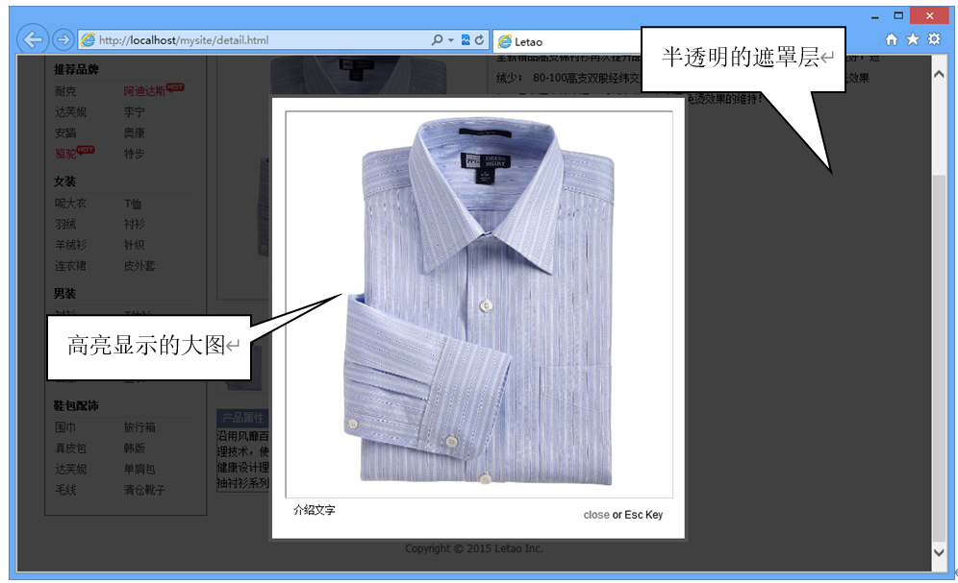
Task: Open the 呢大衣 category link
Action: pos(71,203)
